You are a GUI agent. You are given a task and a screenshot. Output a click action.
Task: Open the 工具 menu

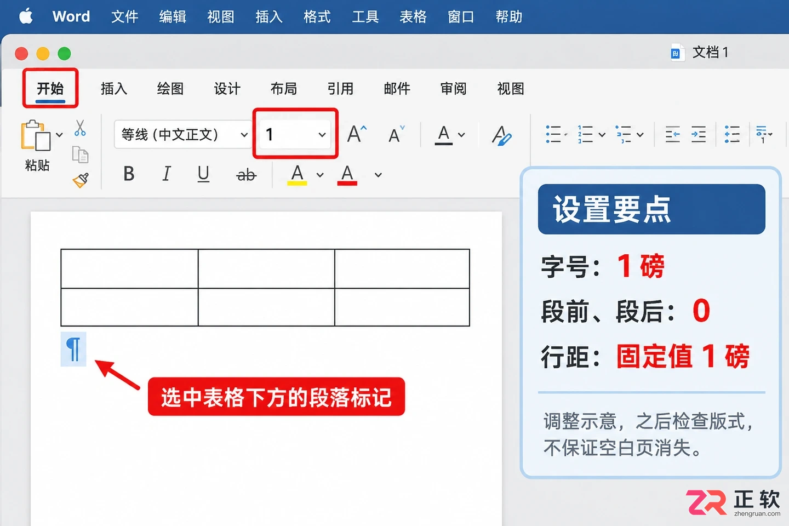(365, 16)
